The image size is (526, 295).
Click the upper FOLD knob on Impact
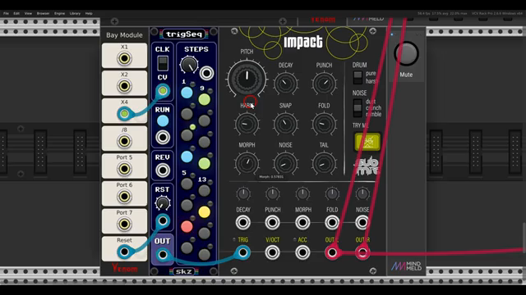point(324,124)
